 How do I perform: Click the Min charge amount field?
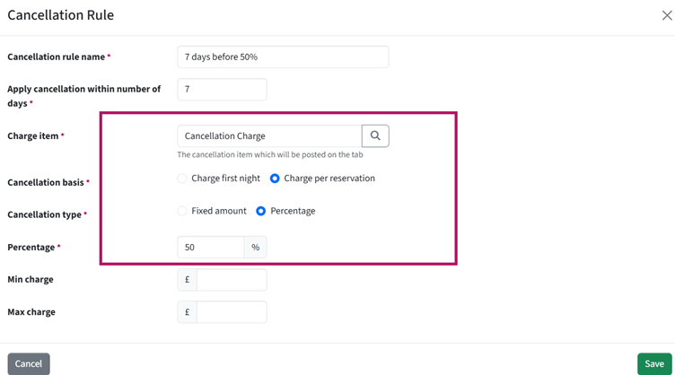click(x=232, y=280)
